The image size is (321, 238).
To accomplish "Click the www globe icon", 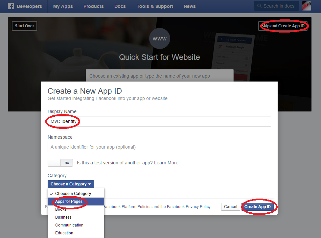I will (x=159, y=38).
